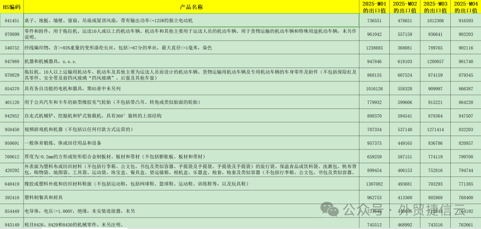
Task: Click product name cell 机器和机械器具, n.e.s.
Action: [x=191, y=61]
